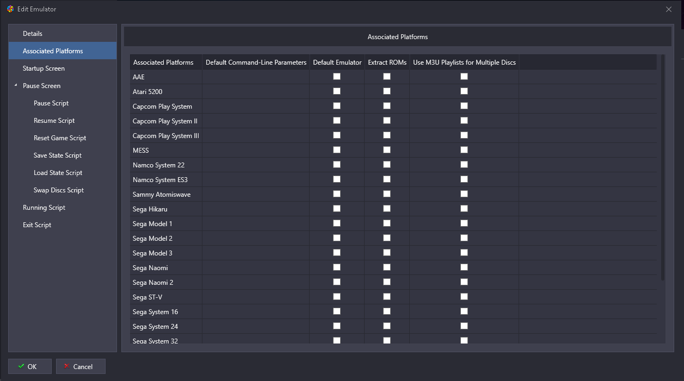Toggle M3U Playlists for Capcom Play System

(x=464, y=106)
